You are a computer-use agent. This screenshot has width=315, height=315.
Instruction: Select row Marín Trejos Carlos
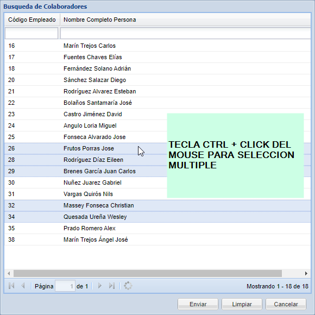157,46
